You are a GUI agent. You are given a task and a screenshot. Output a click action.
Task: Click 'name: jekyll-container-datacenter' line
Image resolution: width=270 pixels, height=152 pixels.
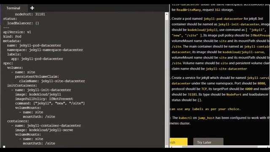click(48, 126)
